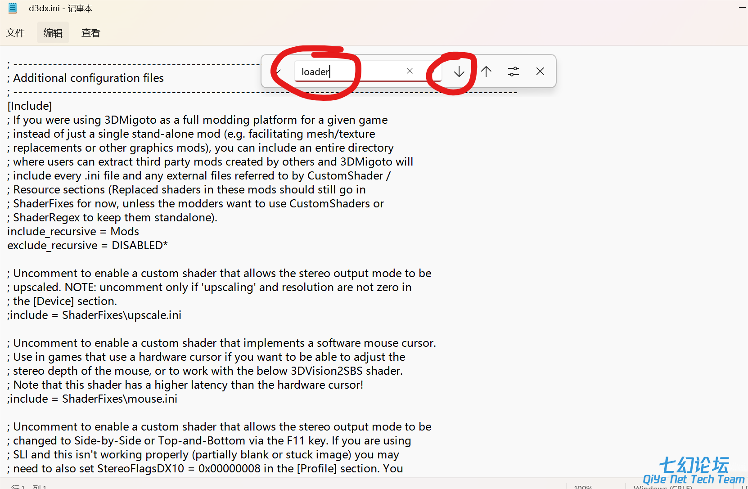Click the 'exclude_recursive = DISABLED*' line
This screenshot has width=748, height=489.
tap(87, 246)
